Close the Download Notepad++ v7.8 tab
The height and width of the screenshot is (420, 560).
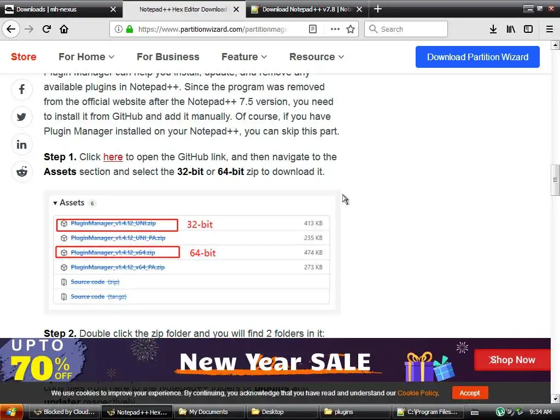click(x=360, y=9)
